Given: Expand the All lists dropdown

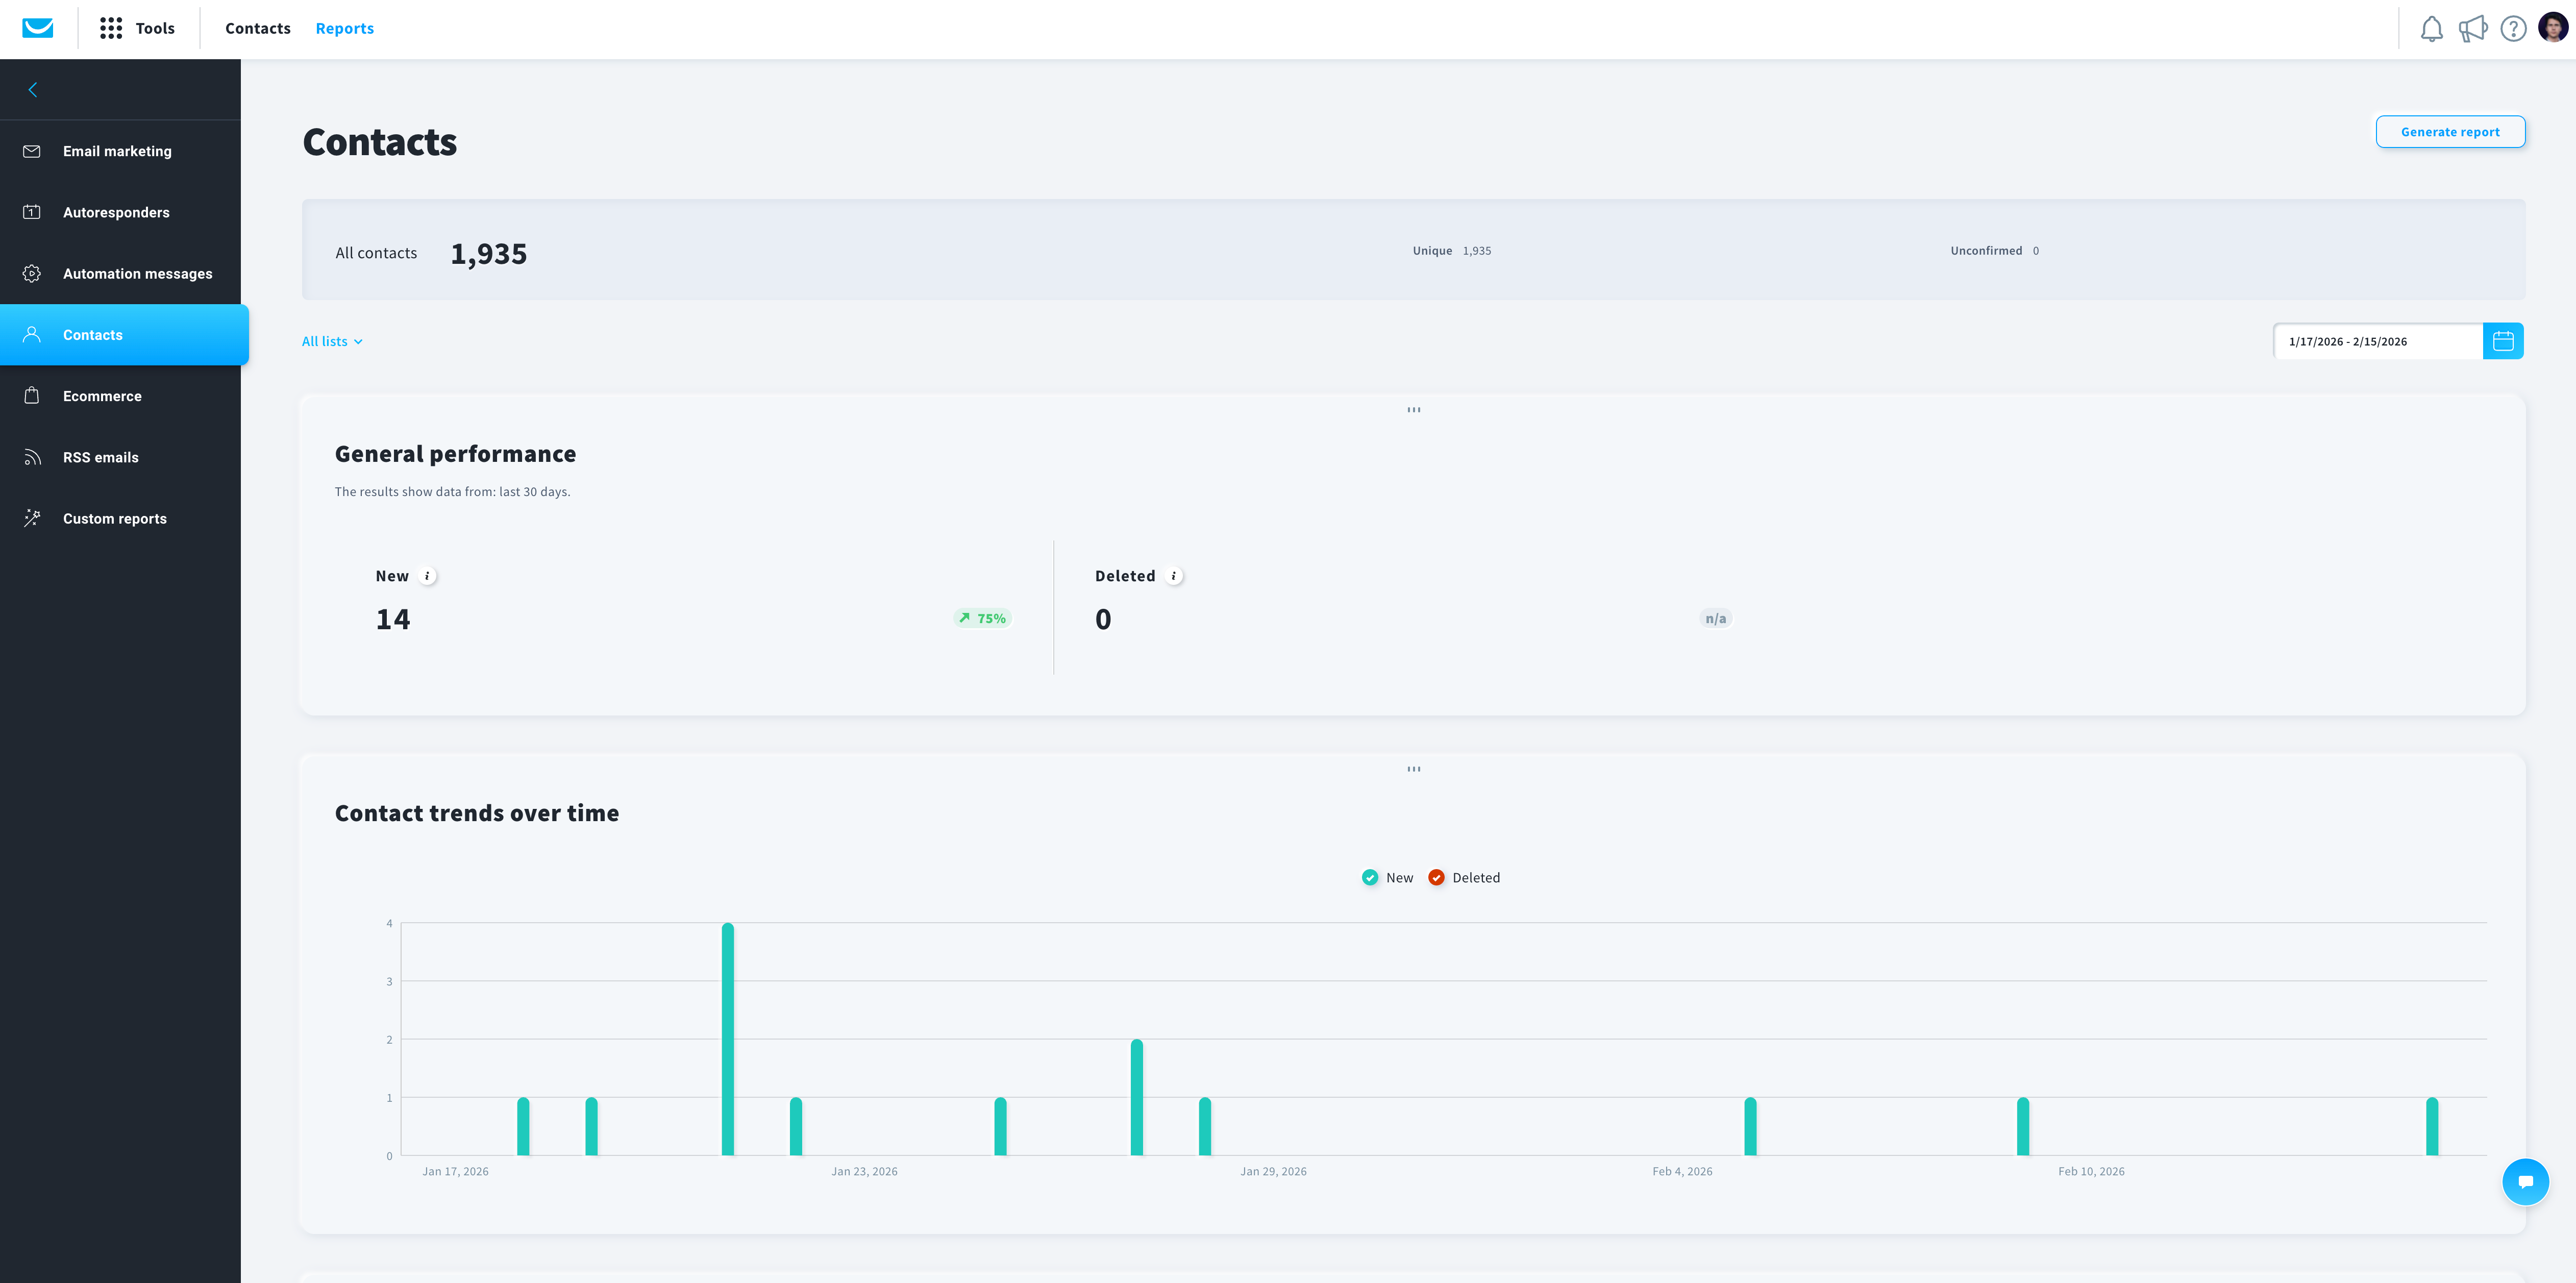Looking at the screenshot, I should point(332,342).
